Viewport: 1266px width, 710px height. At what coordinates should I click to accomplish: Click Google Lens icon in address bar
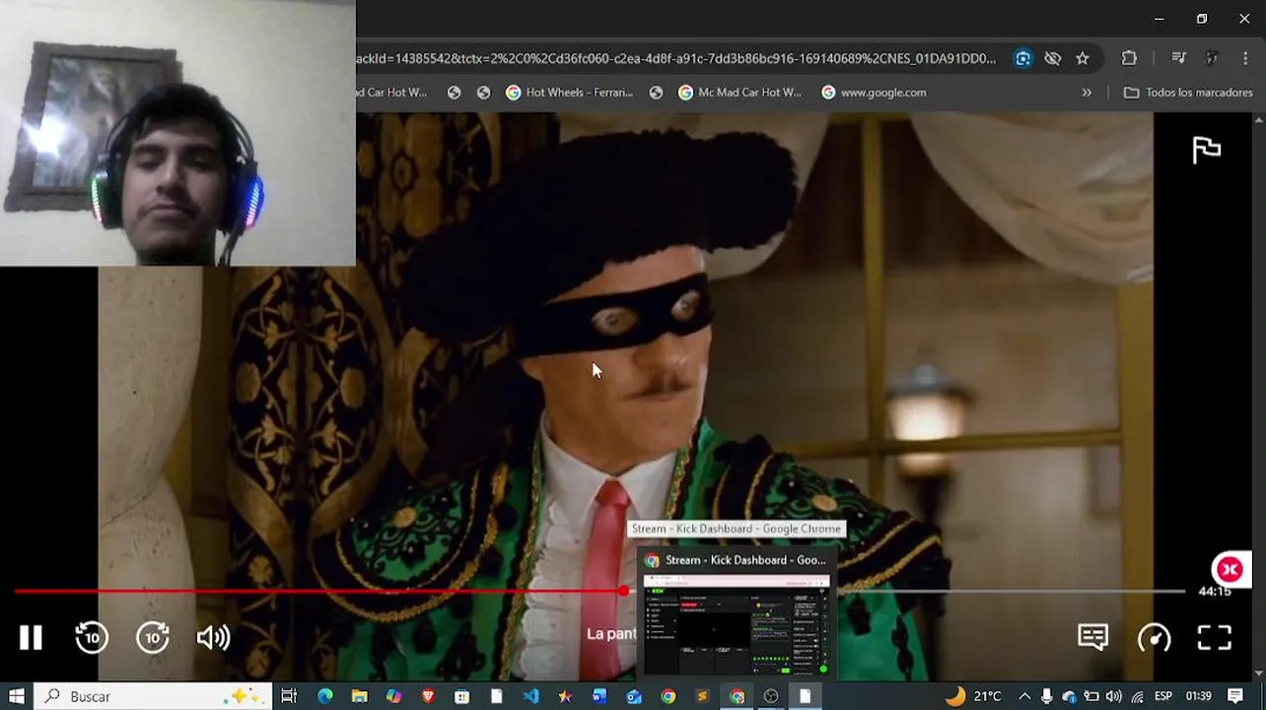point(1022,58)
